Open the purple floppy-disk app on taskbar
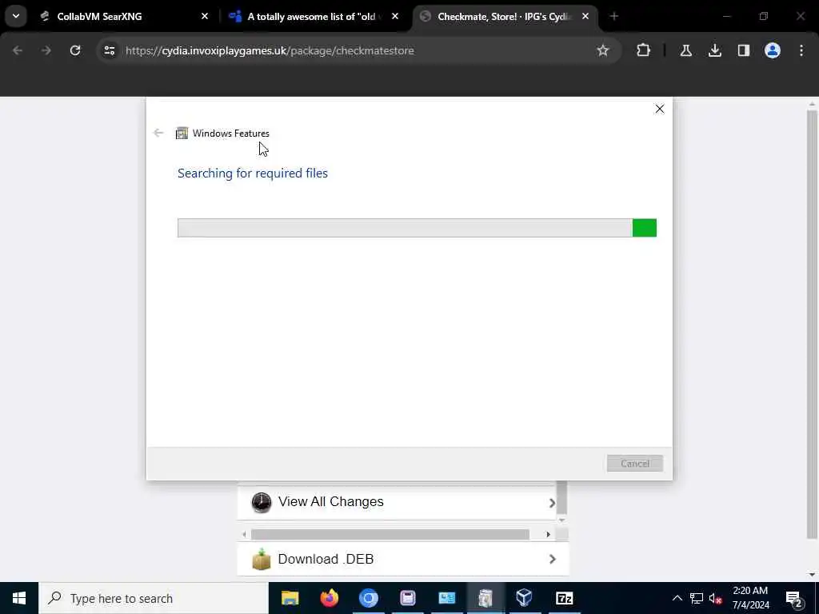This screenshot has width=819, height=614. pyautogui.click(x=407, y=598)
